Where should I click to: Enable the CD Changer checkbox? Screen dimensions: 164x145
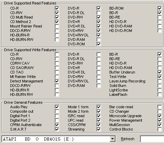[x=160, y=111]
